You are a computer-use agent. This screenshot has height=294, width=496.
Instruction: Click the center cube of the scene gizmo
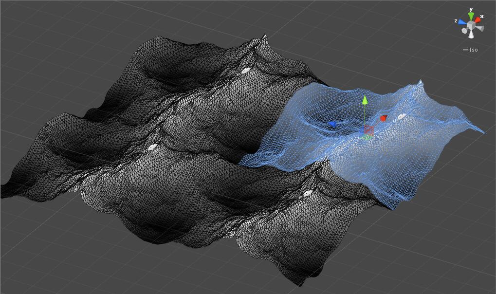tap(471, 26)
